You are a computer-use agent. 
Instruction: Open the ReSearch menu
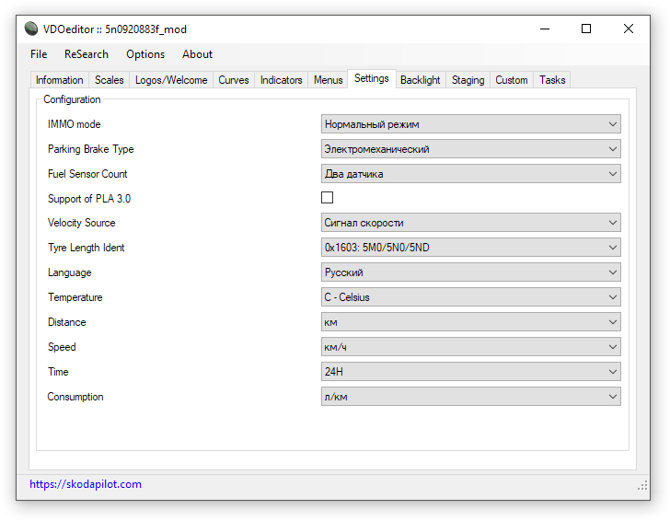coord(87,54)
